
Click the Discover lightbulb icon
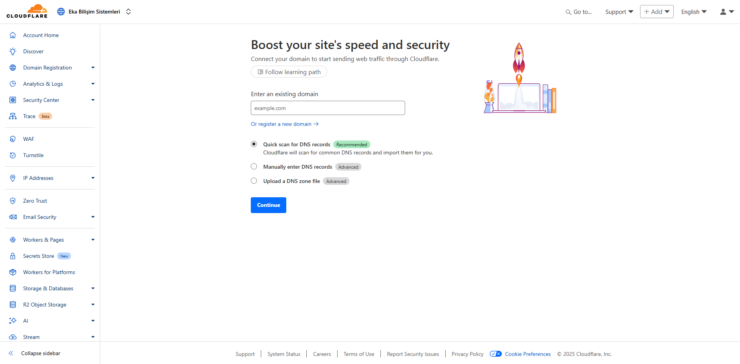pyautogui.click(x=13, y=51)
